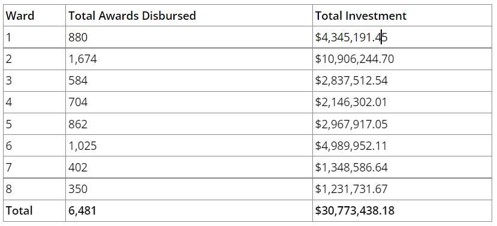The image size is (497, 226).
Task: Select the cell with 880 awards
Action: click(x=189, y=37)
